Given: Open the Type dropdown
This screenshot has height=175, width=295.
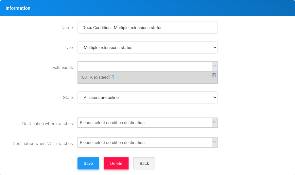Looking at the screenshot, I should point(147,48).
